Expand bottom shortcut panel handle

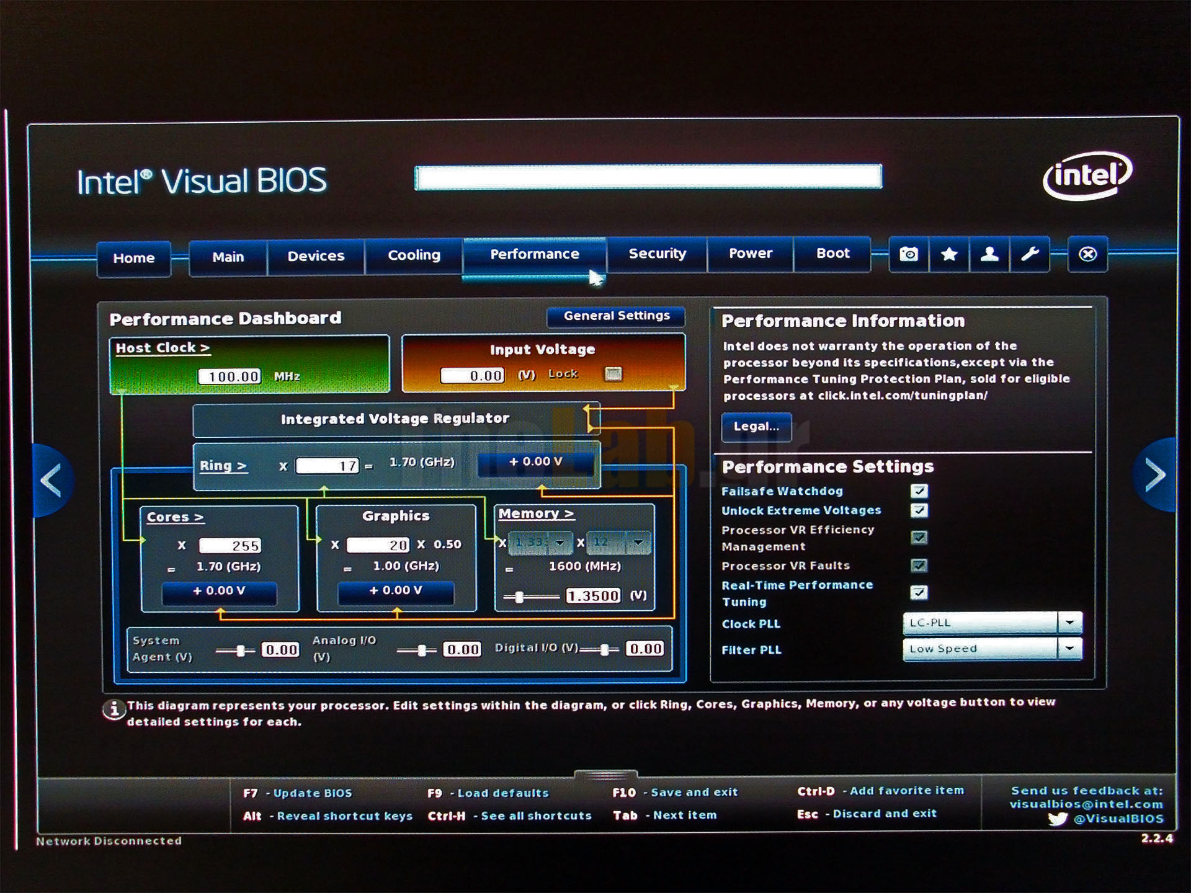[x=605, y=775]
